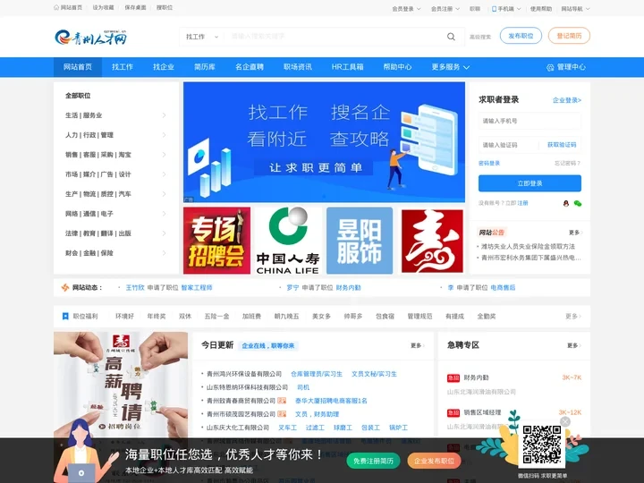Click the search magnifier icon
The height and width of the screenshot is (483, 644).
coord(451,37)
